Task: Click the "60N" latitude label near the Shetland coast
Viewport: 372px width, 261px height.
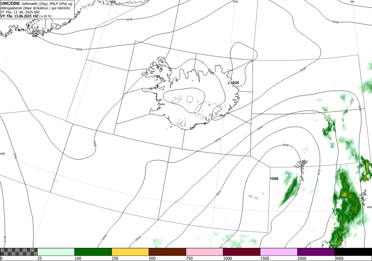Action: click(x=369, y=207)
